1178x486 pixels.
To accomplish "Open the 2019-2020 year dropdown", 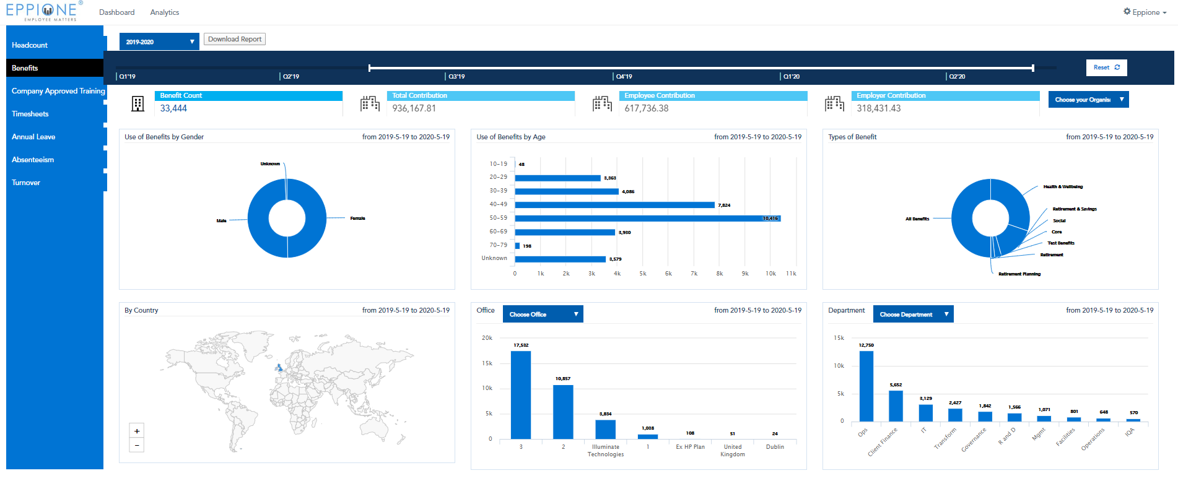I will 159,42.
